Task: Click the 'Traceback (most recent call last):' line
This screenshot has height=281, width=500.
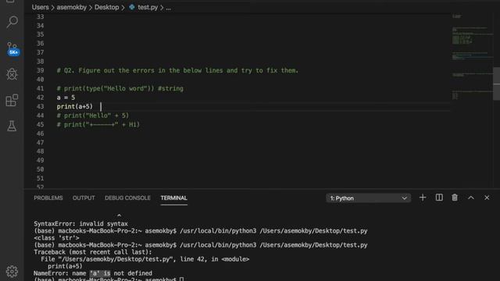Action: coord(93,252)
